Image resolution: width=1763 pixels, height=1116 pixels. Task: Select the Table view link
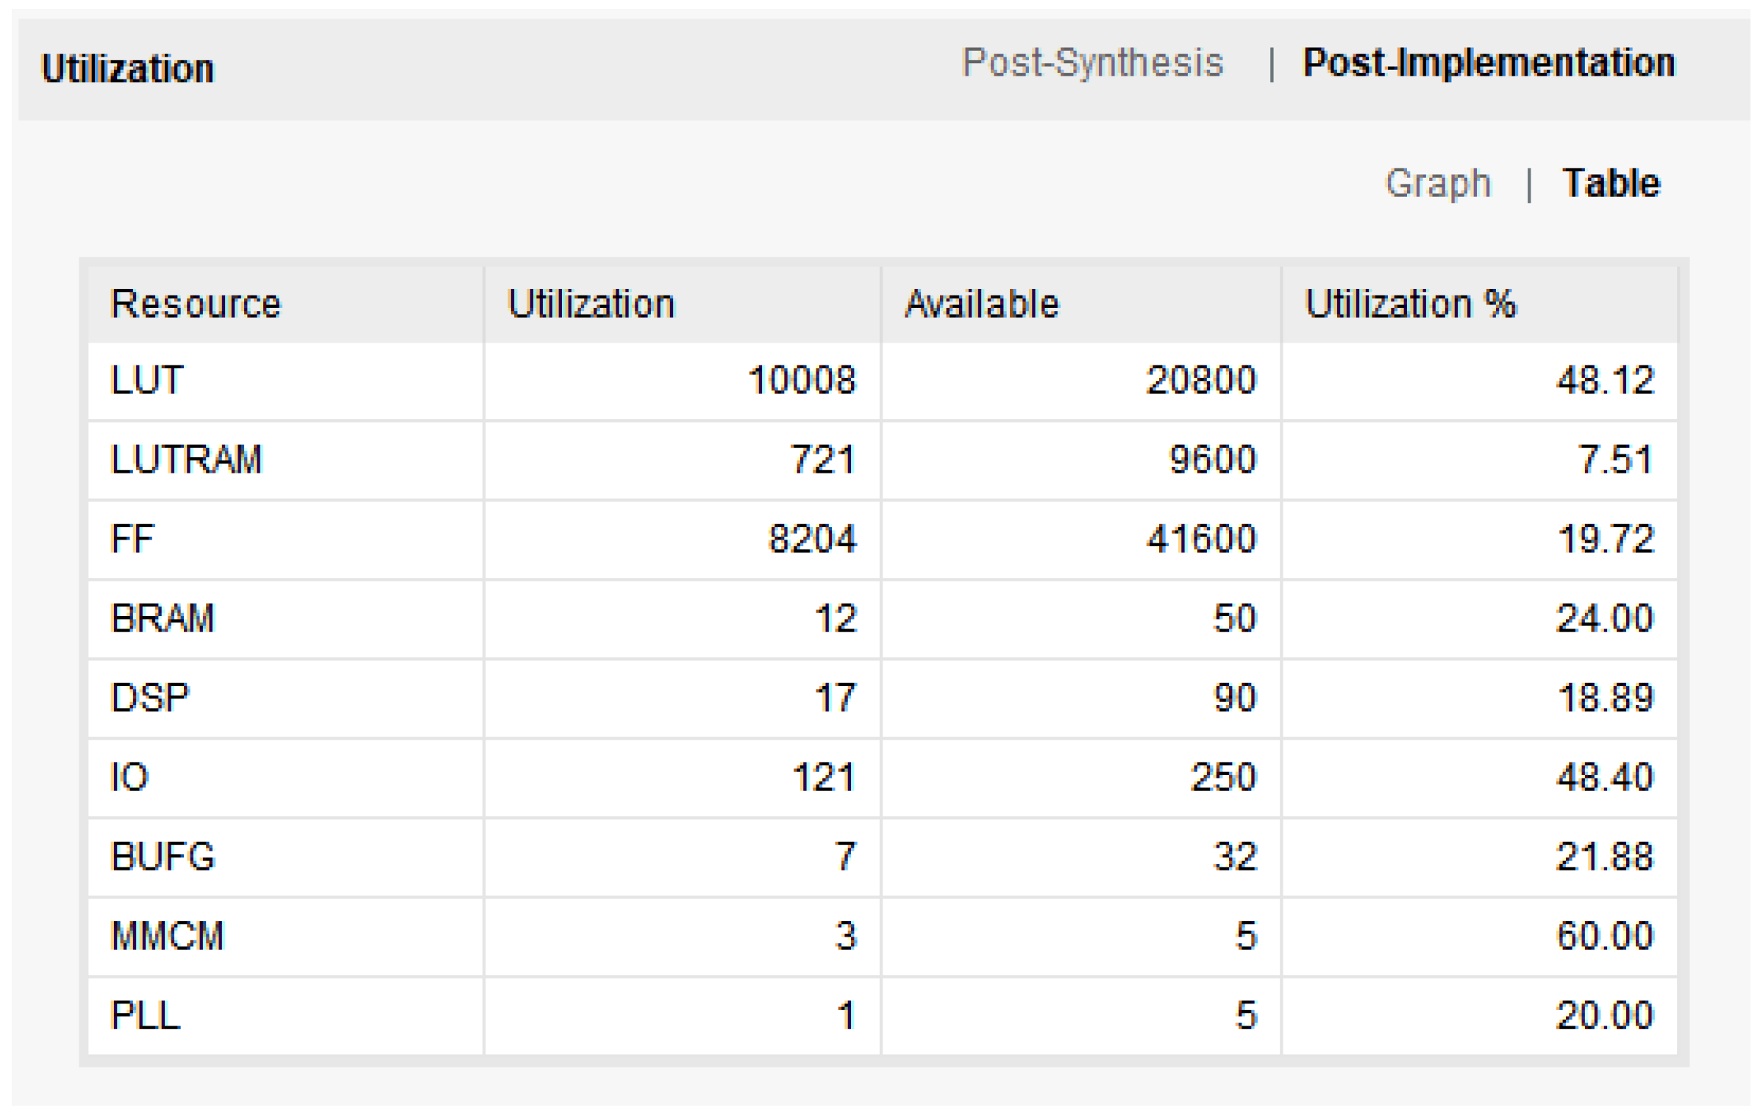(x=1610, y=183)
